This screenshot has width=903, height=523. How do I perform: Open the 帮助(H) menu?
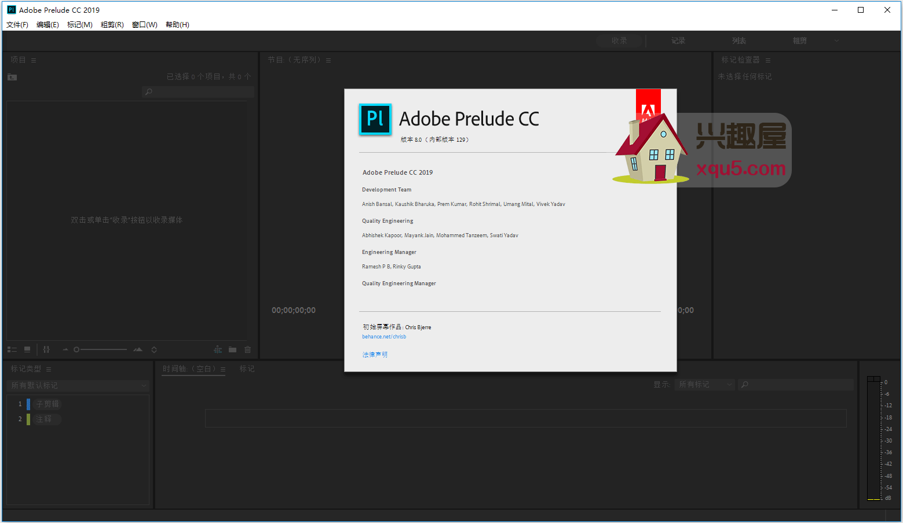point(177,25)
